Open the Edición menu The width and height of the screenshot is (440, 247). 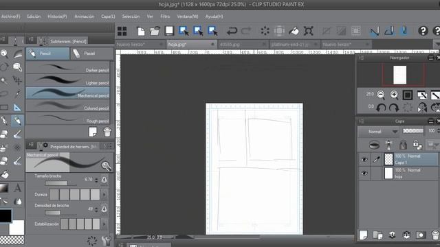point(34,16)
